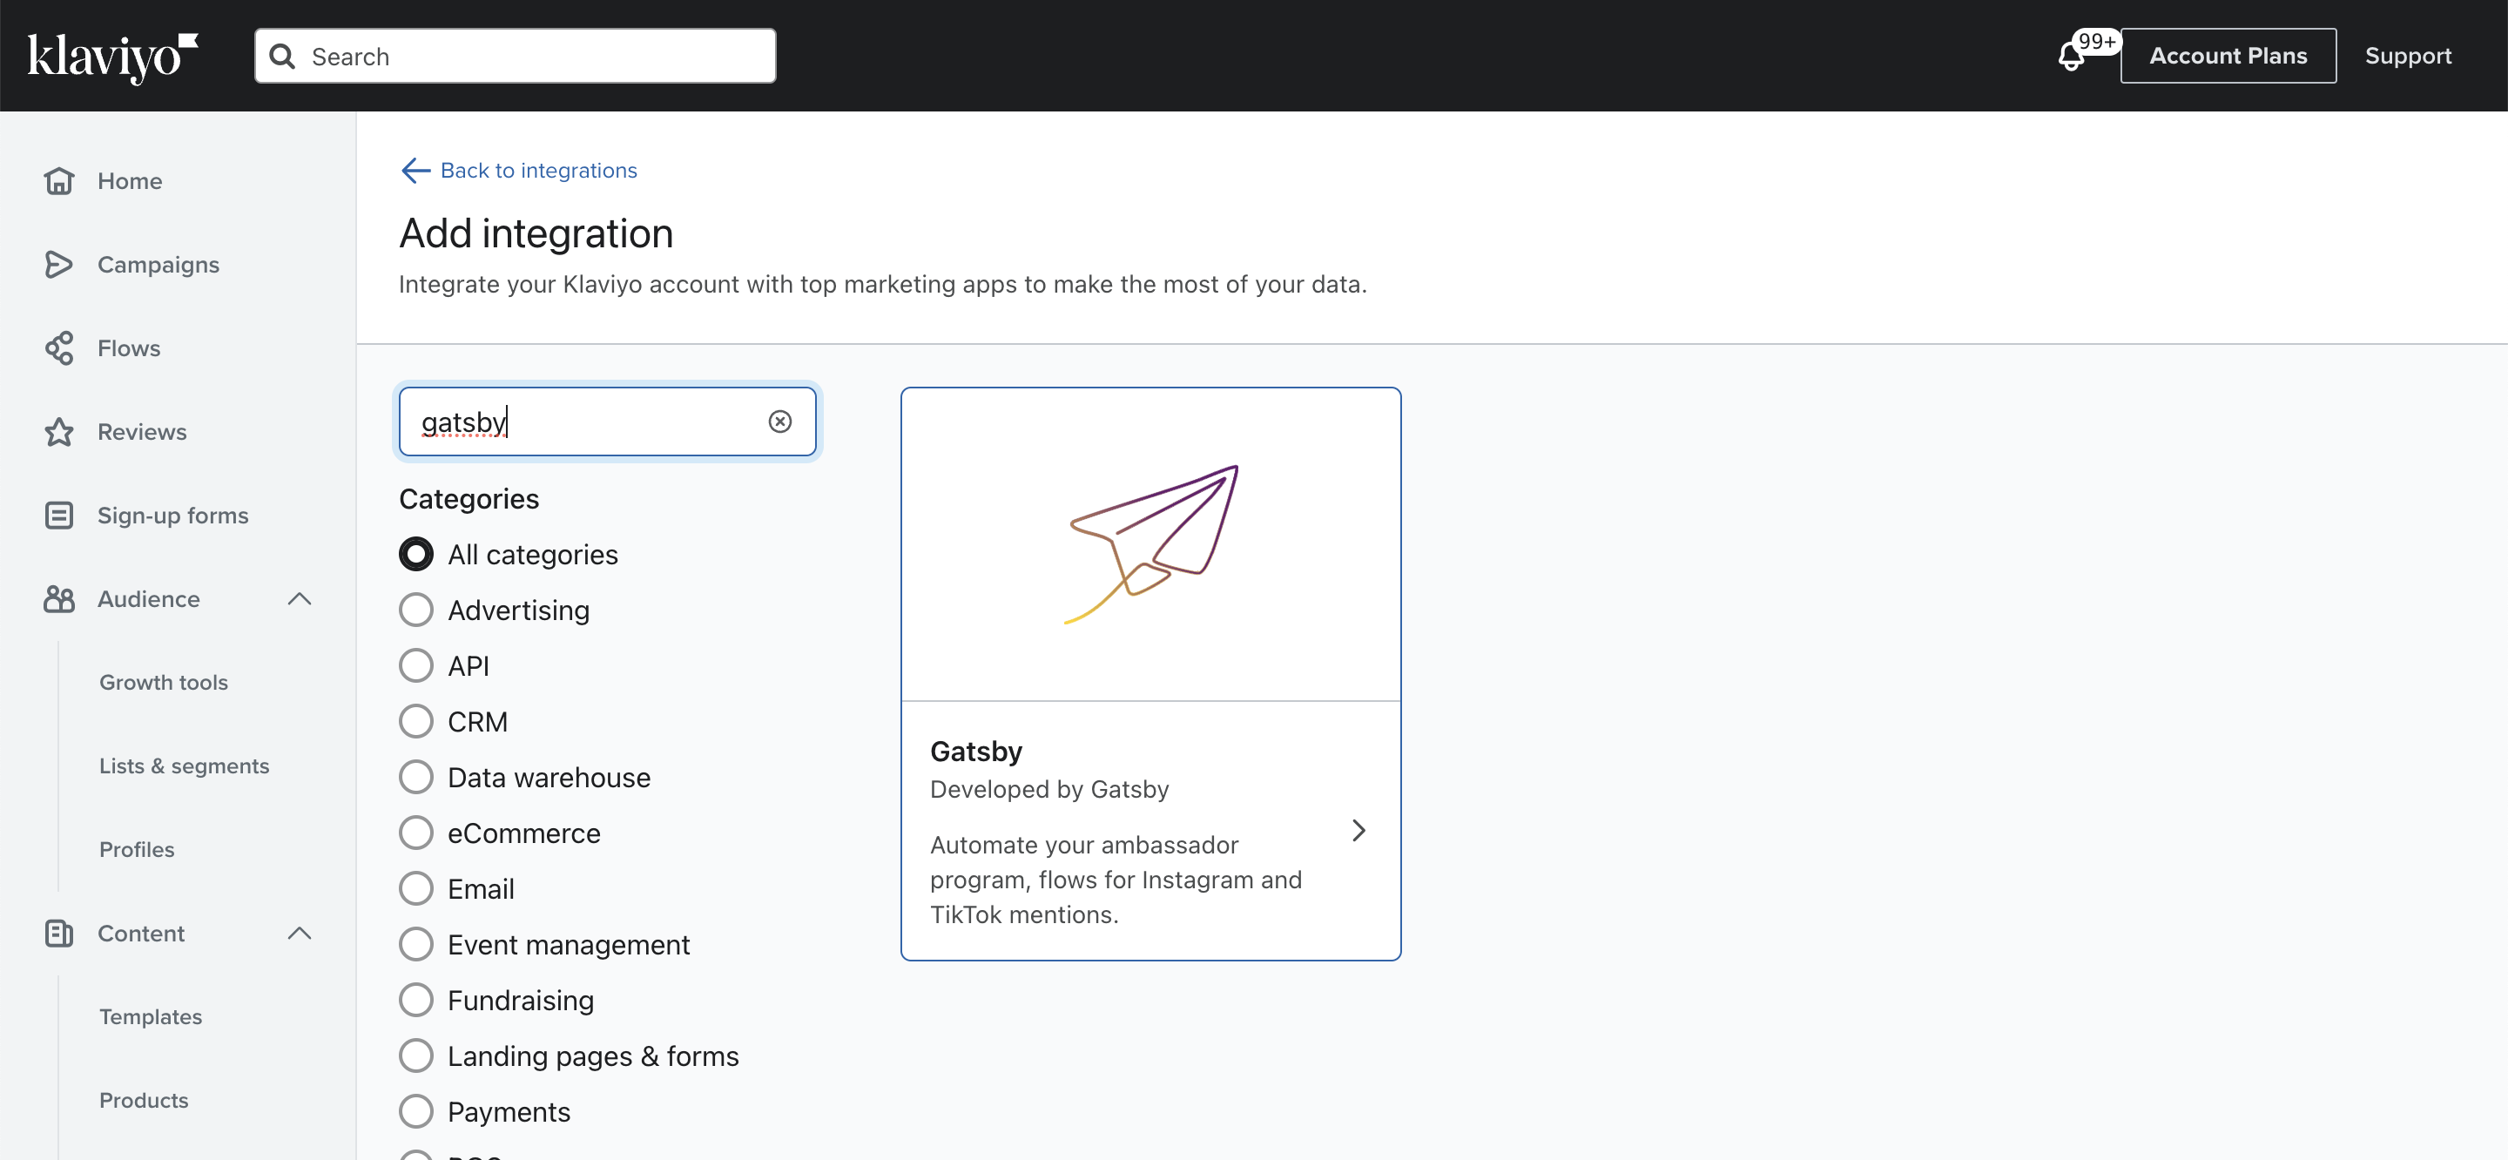Open Products under Content
Viewport: 2508px width, 1160px height.
click(144, 1101)
